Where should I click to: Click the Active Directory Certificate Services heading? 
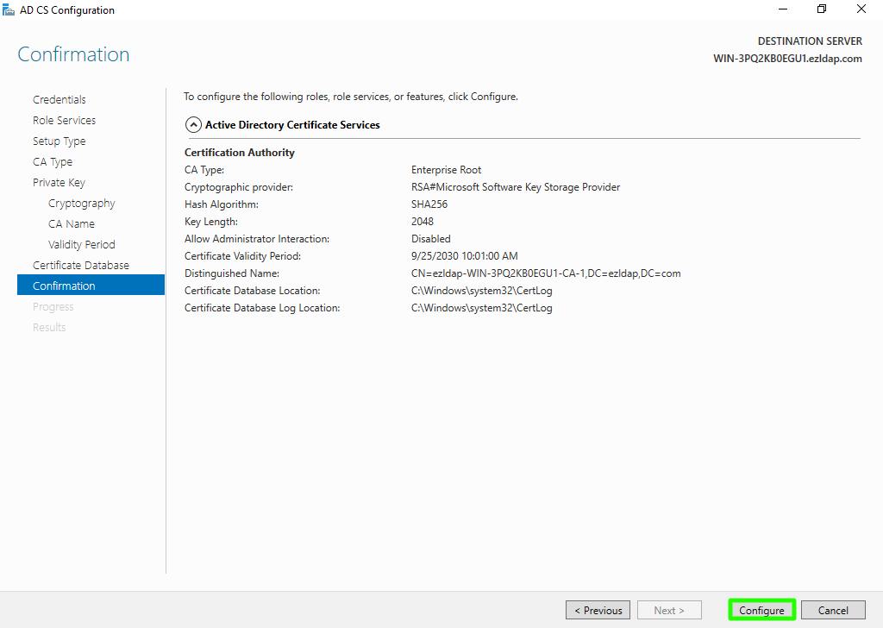pos(292,125)
